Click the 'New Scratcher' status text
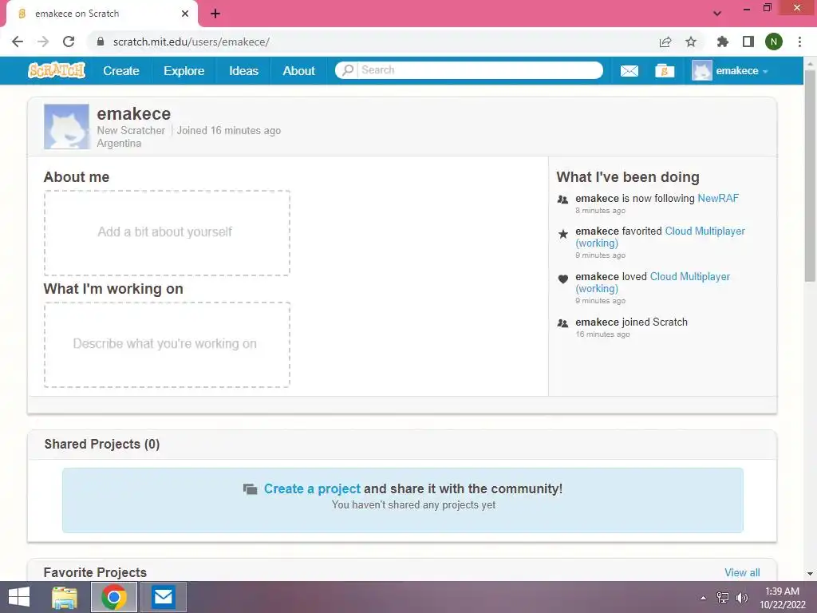Viewport: 817px width, 613px height. pyautogui.click(x=131, y=130)
